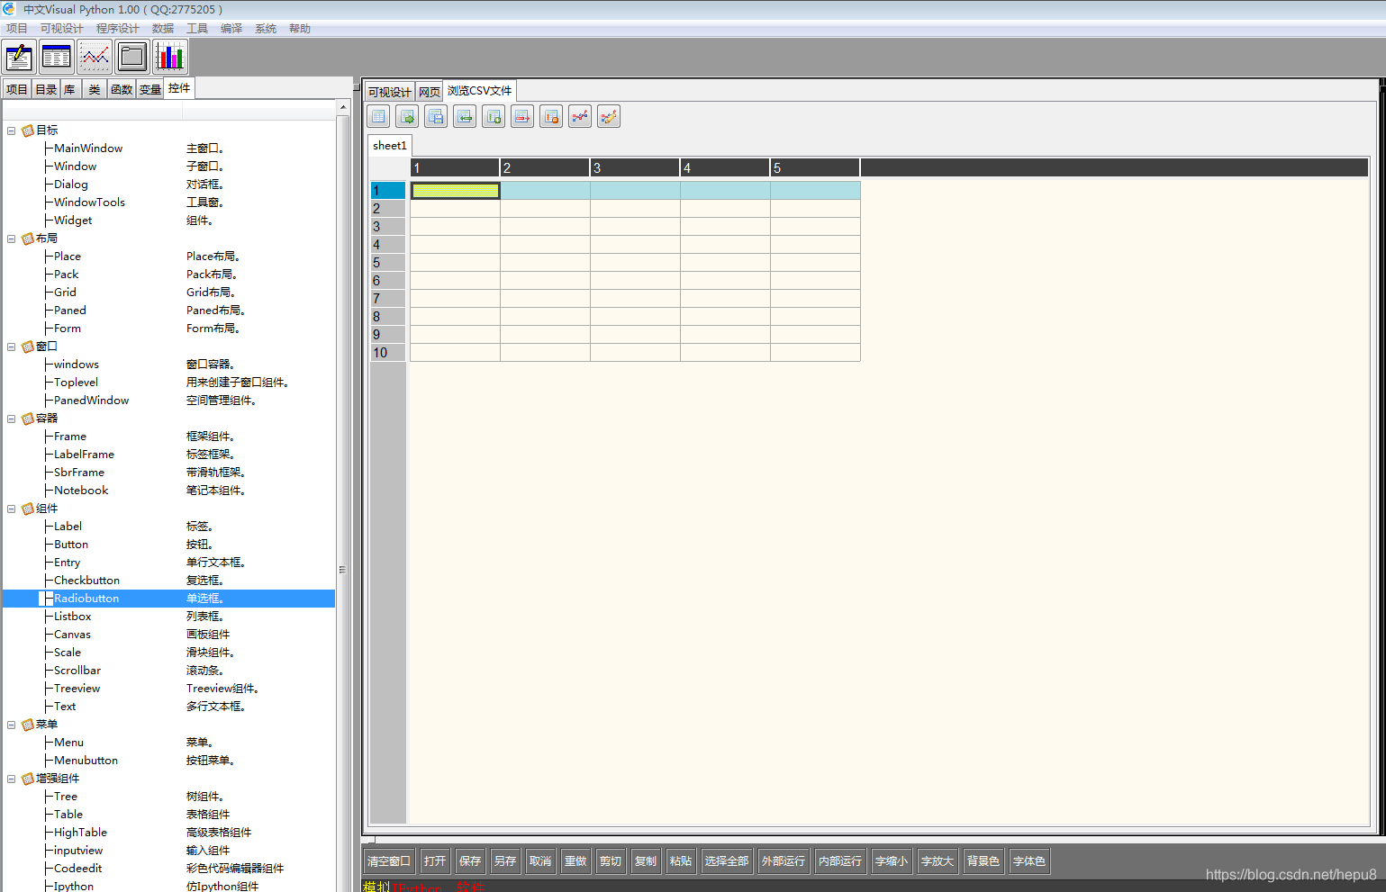Switch to the 目录 tab
Screen dimensions: 1386x892
pos(46,89)
